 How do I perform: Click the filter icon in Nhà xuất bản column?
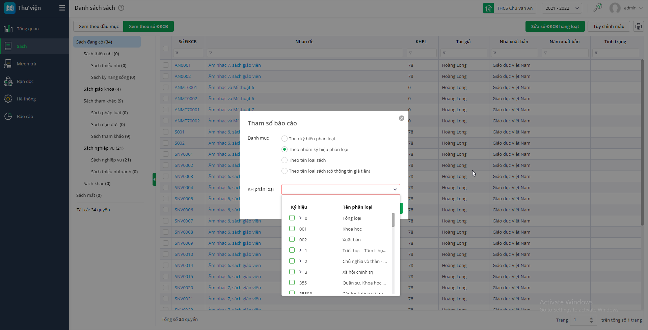pyautogui.click(x=495, y=53)
